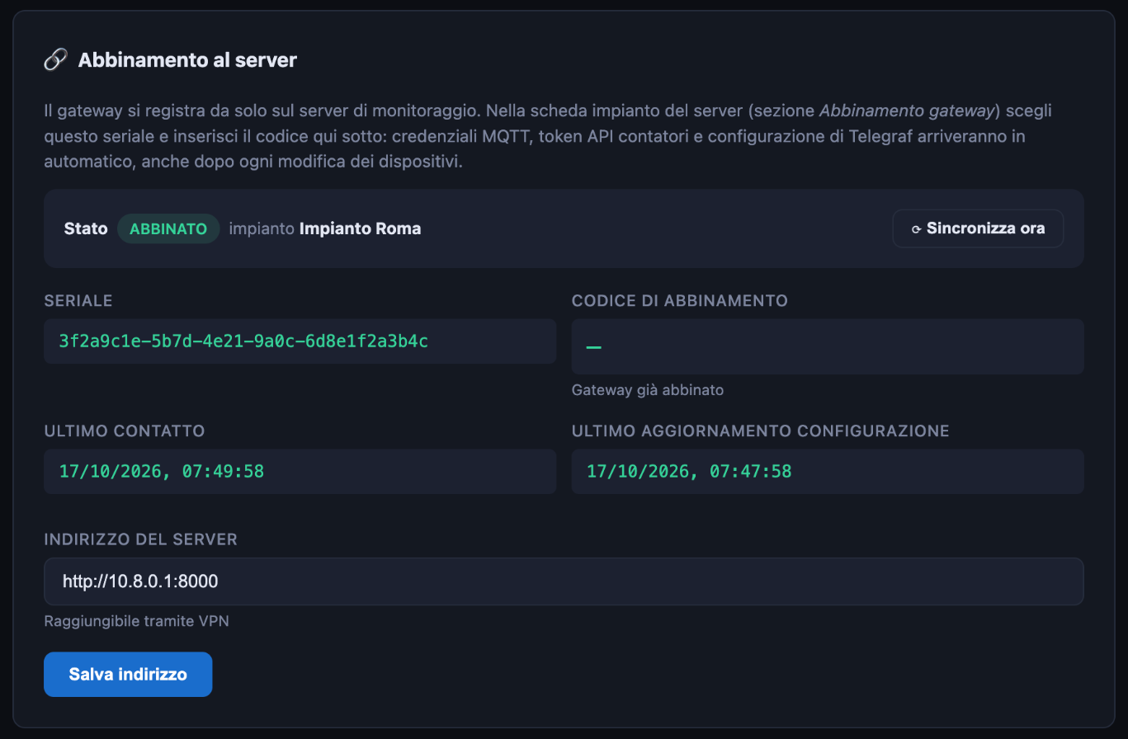Click the ULTIMO CONTATTO label
1128x739 pixels.
125,431
